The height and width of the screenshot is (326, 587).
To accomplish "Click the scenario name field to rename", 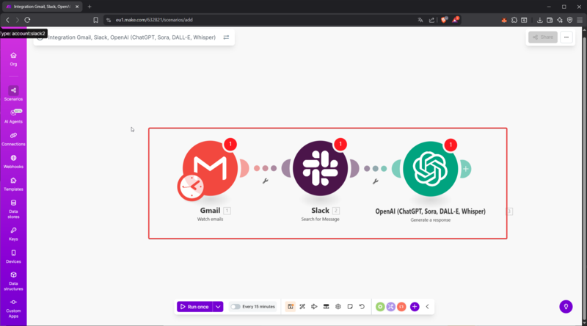I will (x=132, y=37).
